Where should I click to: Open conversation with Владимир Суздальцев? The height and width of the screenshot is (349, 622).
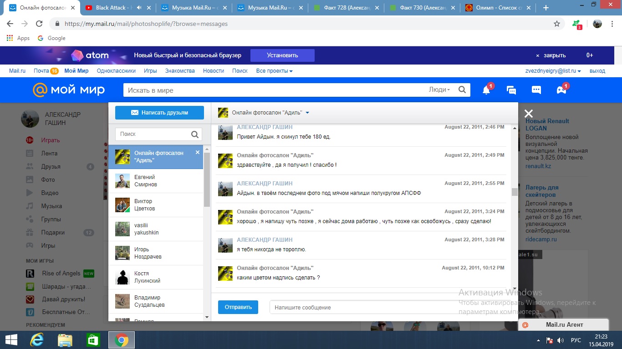156,301
